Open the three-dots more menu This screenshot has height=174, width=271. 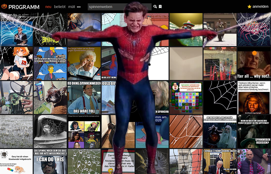[x=79, y=7]
